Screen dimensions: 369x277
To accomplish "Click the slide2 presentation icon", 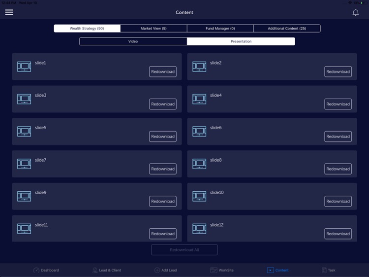I will [x=199, y=67].
